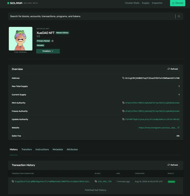Click the Mutable badge
Screen dimensions: 190x196
tap(40, 45)
